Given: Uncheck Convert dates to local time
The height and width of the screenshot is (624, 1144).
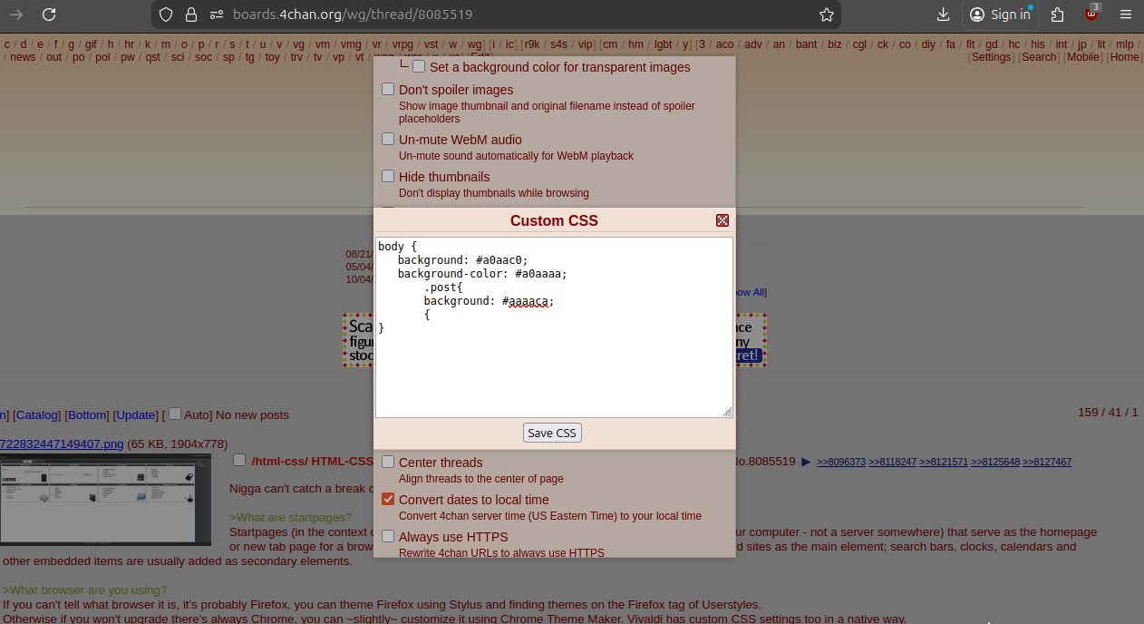Looking at the screenshot, I should pyautogui.click(x=388, y=499).
